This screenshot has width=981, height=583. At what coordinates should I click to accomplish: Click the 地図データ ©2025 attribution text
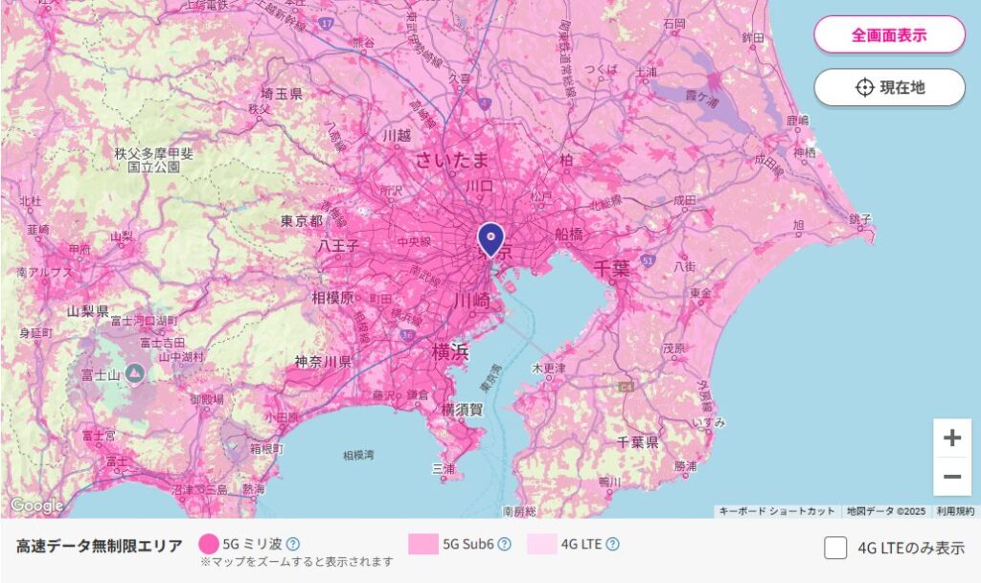click(x=886, y=511)
